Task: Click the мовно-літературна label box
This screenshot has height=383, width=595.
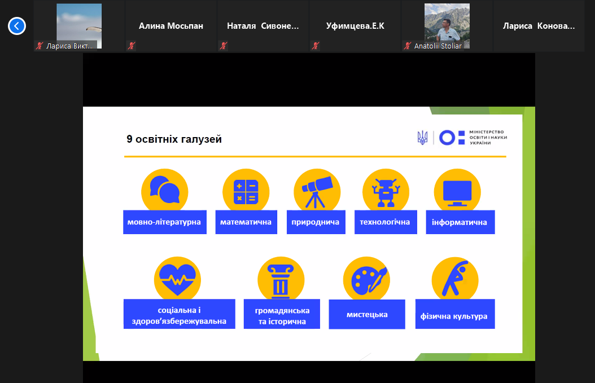Action: (x=165, y=222)
